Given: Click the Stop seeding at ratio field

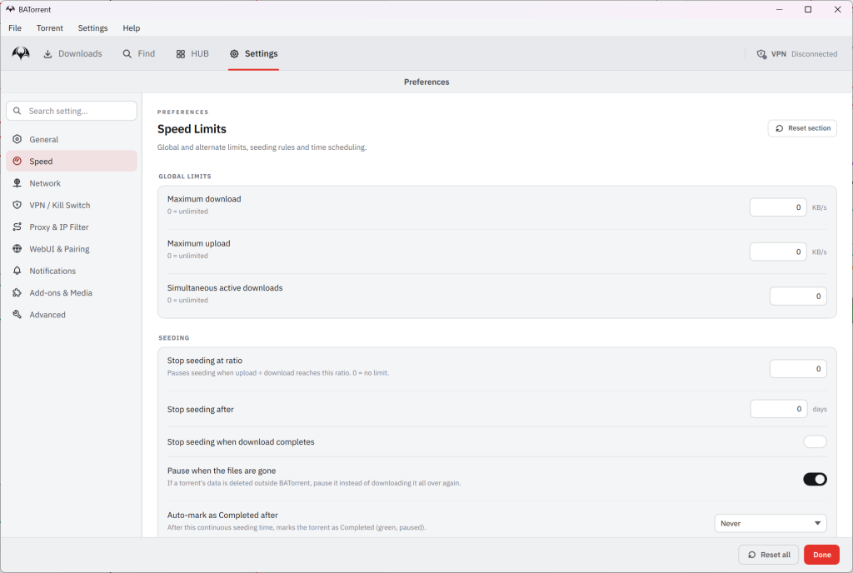Looking at the screenshot, I should [x=798, y=369].
